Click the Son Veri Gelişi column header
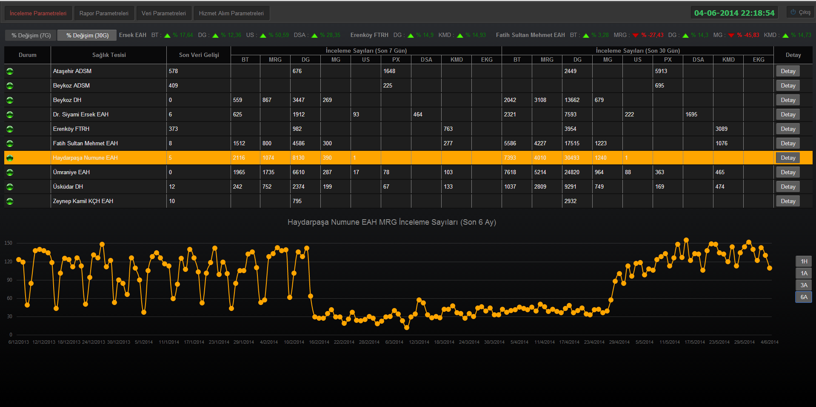The height and width of the screenshot is (407, 816). (199, 55)
